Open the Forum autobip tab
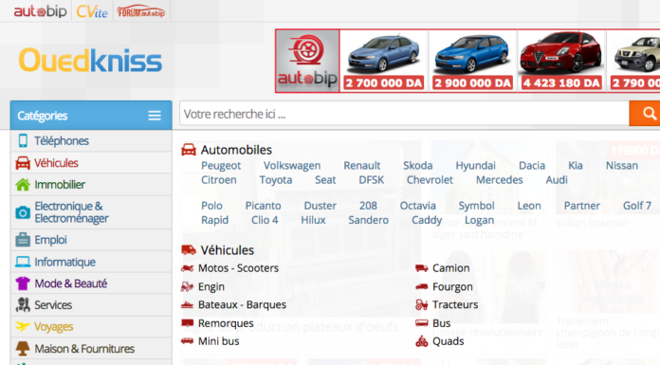 pos(141,11)
